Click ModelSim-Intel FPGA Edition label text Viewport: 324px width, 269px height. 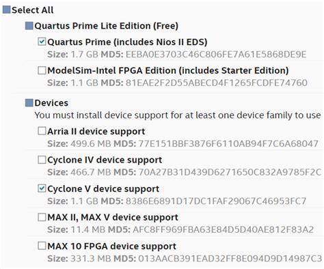tap(168, 70)
